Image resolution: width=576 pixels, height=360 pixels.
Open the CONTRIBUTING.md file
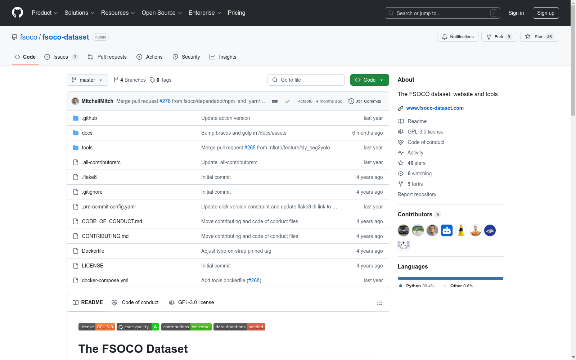105,236
